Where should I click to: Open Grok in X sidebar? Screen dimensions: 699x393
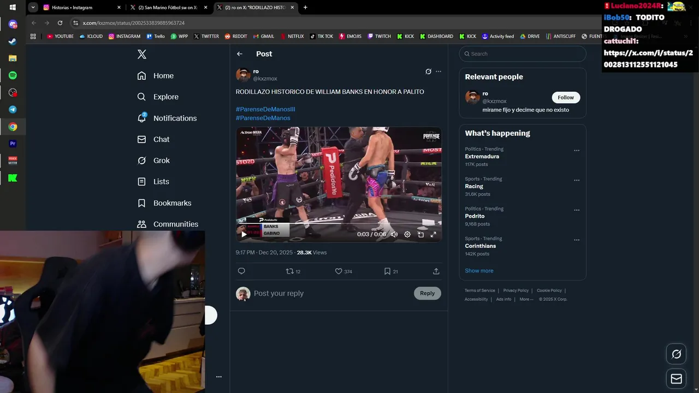(153, 160)
